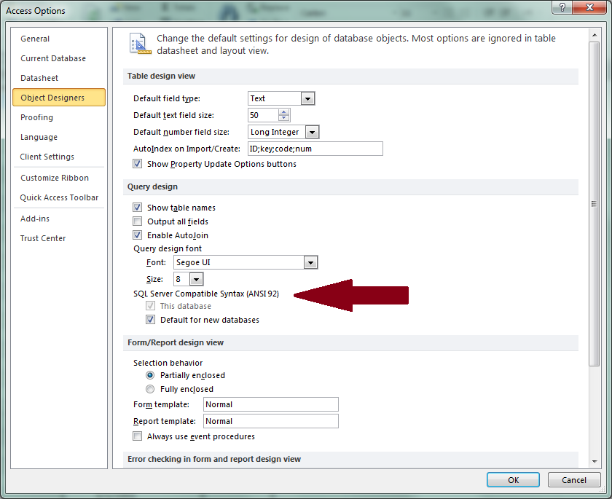Screen dimensions: 612x499
Task: Check "Always use event procedures"
Action: [x=137, y=436]
